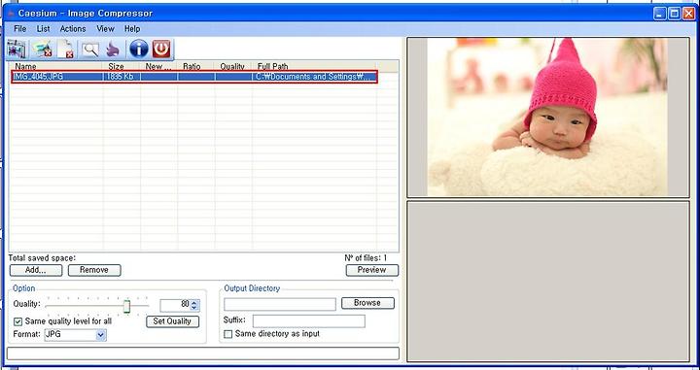Click the Preview button
The height and width of the screenshot is (370, 700).
[371, 270]
